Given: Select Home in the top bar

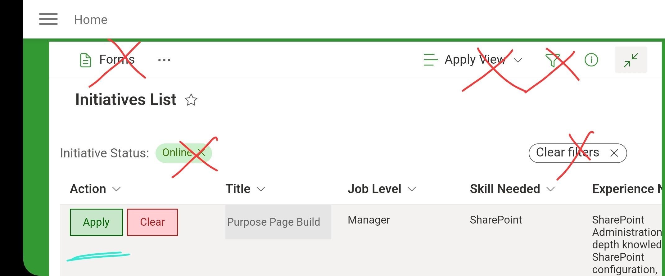Looking at the screenshot, I should pos(90,20).
